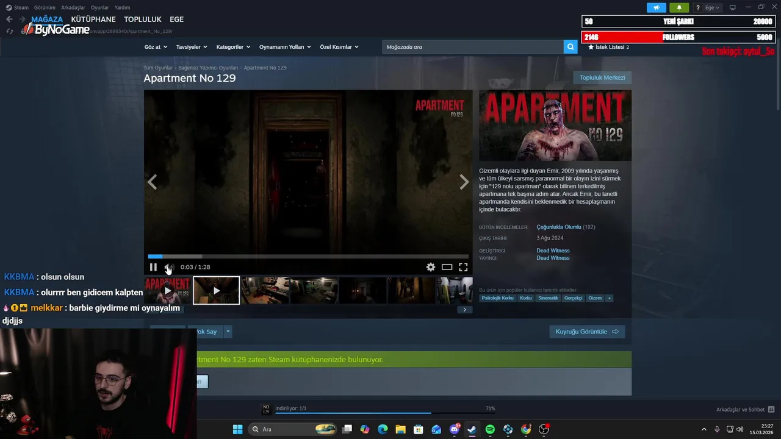
Task: Switch to the KÜTÜPHANE tab
Action: pyautogui.click(x=93, y=20)
